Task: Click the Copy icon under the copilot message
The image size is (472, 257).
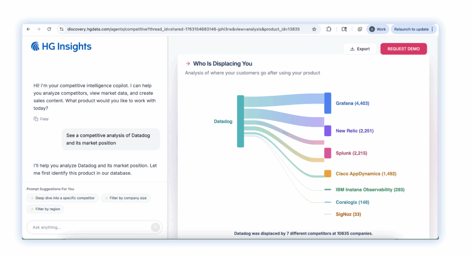Action: point(36,119)
